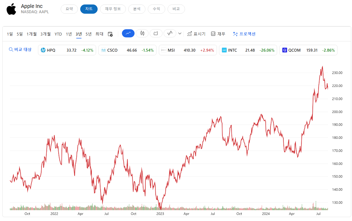Image resolution: width=352 pixels, height=221 pixels.
Task: Set range to 3개월
Action: (46, 34)
